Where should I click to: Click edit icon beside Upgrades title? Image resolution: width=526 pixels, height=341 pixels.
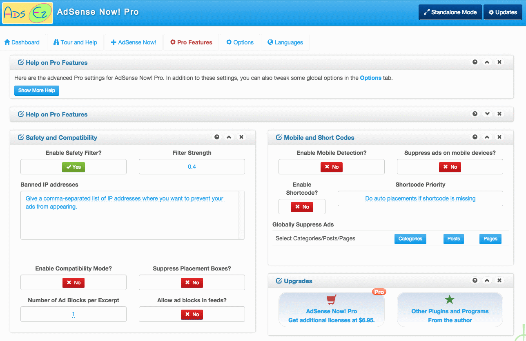click(x=279, y=281)
